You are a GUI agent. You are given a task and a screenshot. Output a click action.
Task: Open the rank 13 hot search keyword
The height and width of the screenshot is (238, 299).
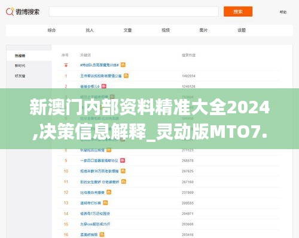(90, 203)
